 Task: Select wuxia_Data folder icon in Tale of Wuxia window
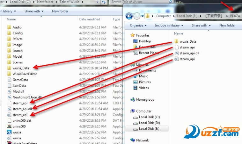[9, 68]
